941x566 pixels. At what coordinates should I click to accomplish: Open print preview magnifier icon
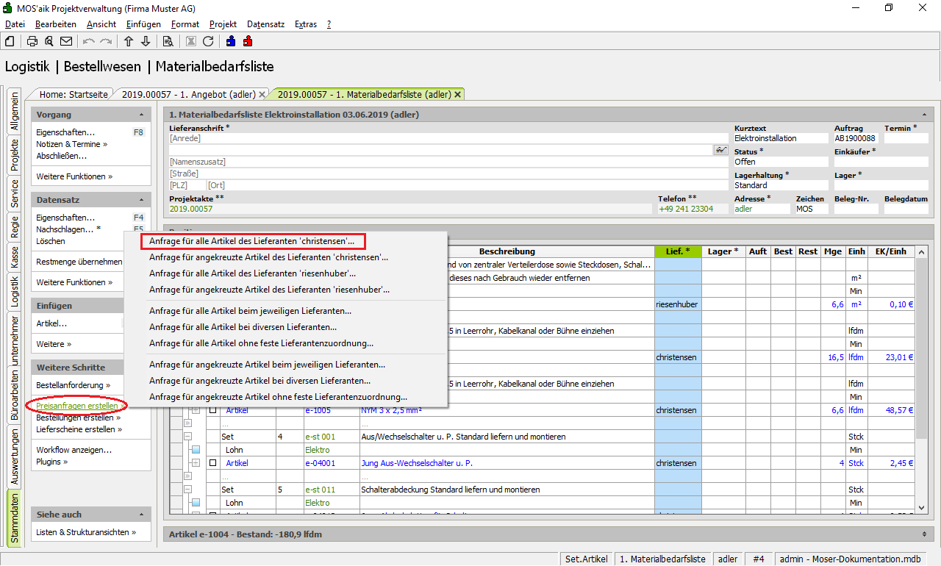(x=49, y=41)
